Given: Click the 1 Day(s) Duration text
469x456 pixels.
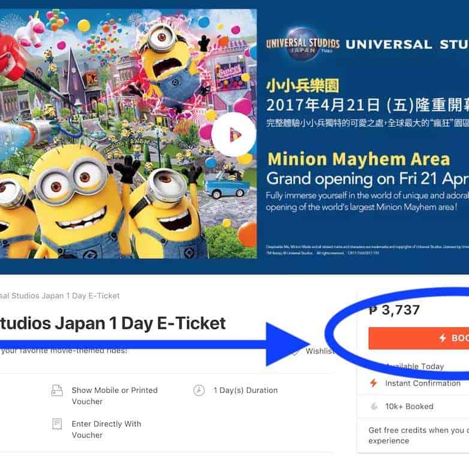Looking at the screenshot, I should click(x=245, y=390).
